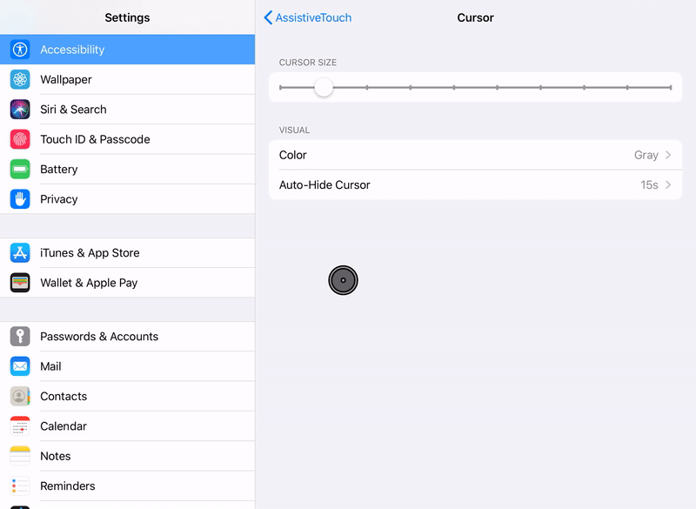Image resolution: width=696 pixels, height=509 pixels.
Task: Click the Notes icon in the sidebar
Action: click(18, 456)
